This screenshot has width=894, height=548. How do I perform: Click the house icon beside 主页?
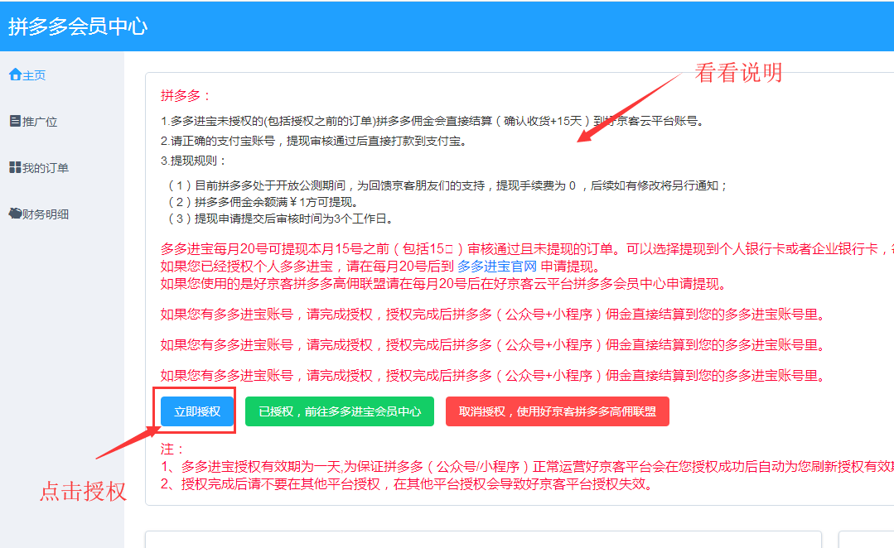tap(16, 75)
